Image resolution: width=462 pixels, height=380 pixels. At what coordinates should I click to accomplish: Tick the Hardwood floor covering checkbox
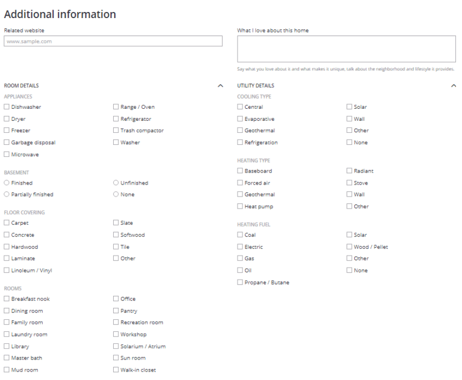pyautogui.click(x=7, y=247)
